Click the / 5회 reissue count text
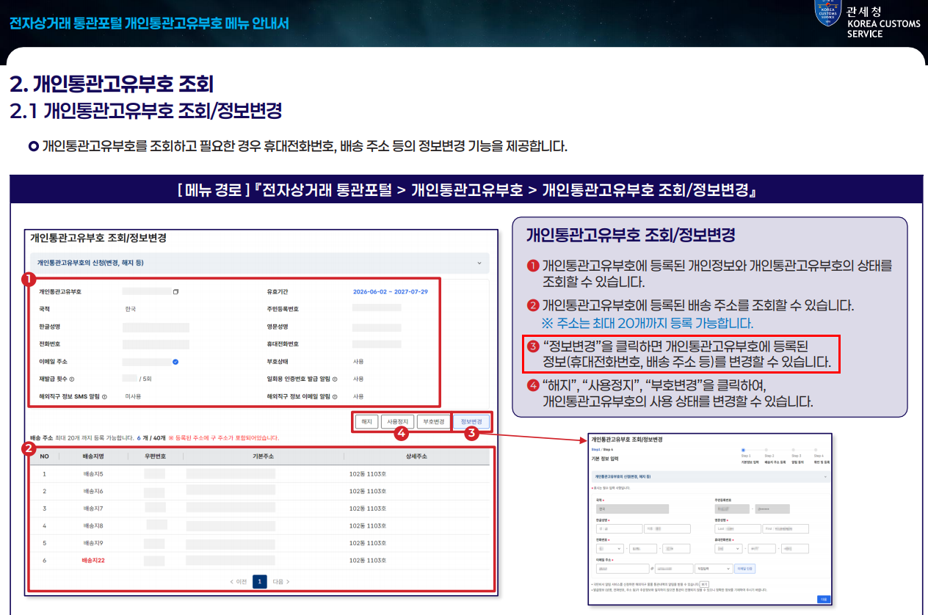The width and height of the screenshot is (928, 615). 145,379
